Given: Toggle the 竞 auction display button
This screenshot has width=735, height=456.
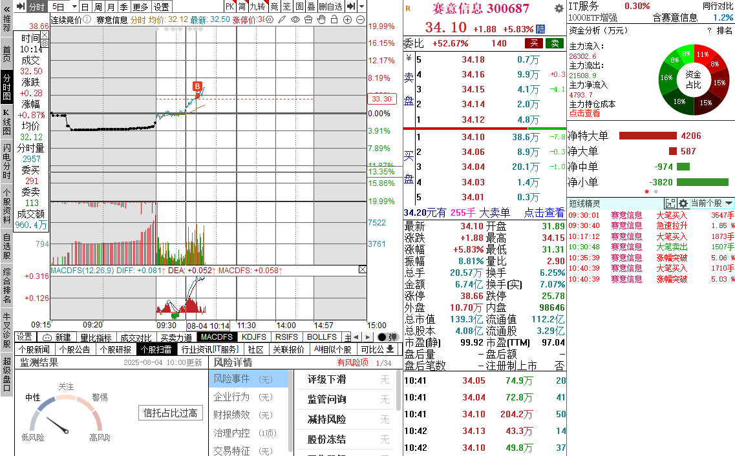Looking at the screenshot, I should click(274, 6).
